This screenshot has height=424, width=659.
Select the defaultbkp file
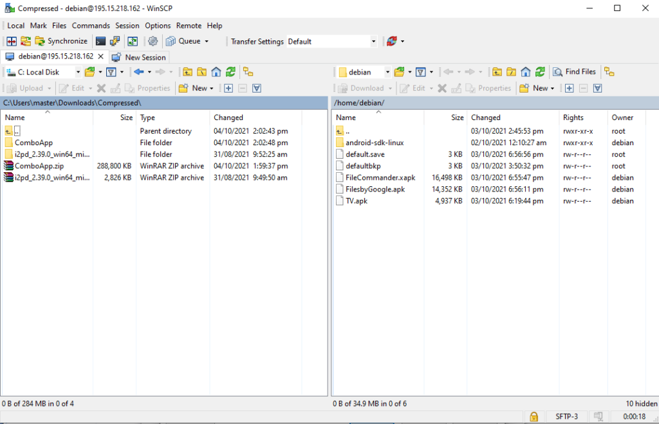(363, 166)
